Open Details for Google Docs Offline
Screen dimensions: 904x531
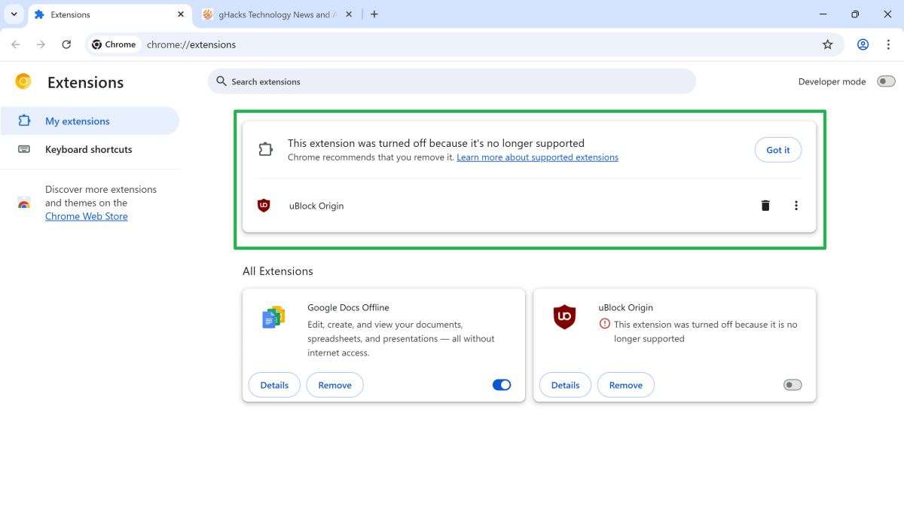(274, 385)
